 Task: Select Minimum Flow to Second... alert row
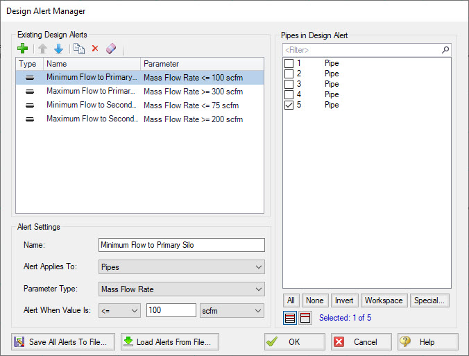pos(139,105)
